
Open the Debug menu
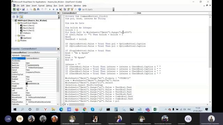click(x=49, y=6)
